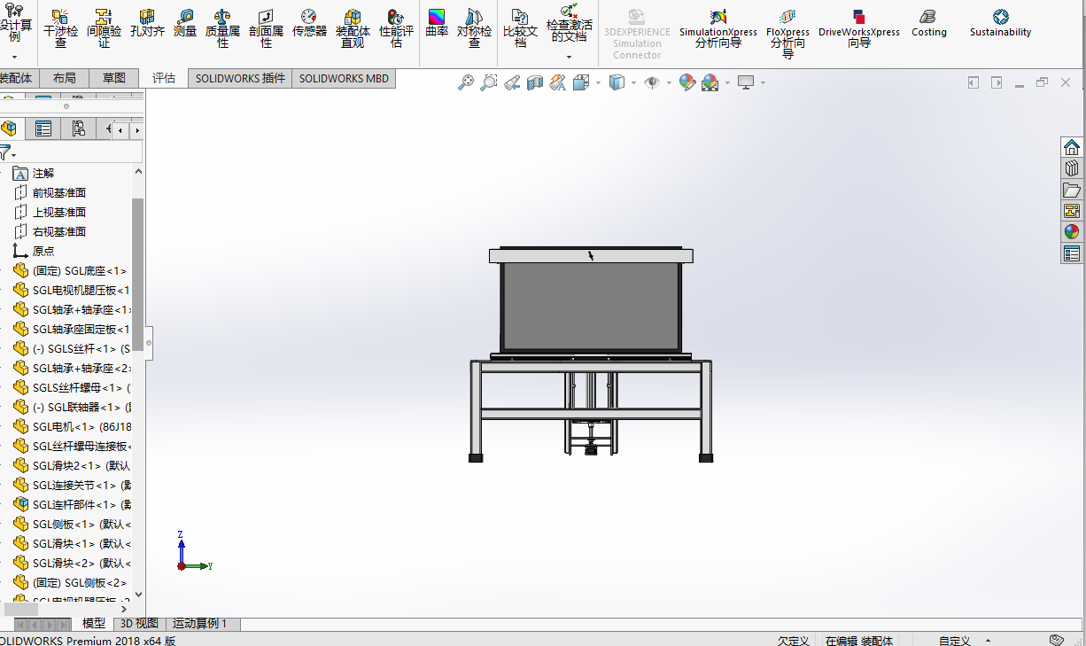Image resolution: width=1086 pixels, height=646 pixels.
Task: Select PropertyManager tab in left panel
Action: click(x=43, y=128)
